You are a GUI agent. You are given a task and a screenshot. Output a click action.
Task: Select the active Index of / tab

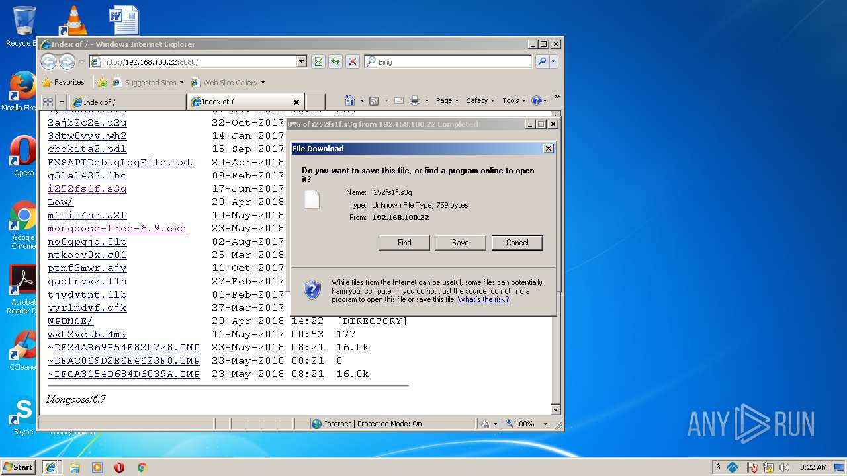pos(246,102)
